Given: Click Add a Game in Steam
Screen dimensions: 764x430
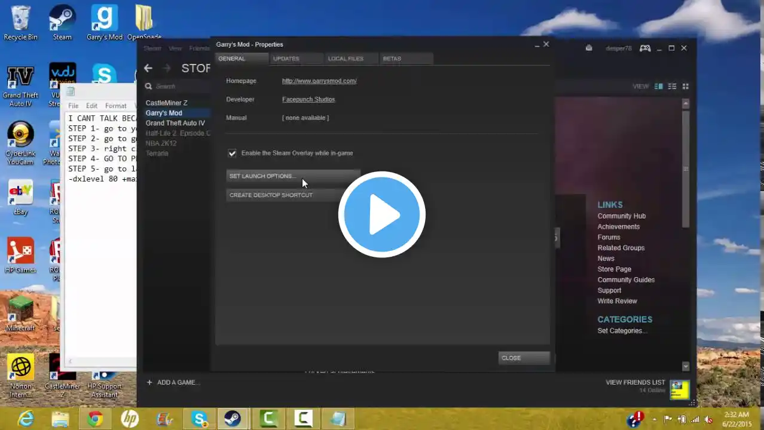Looking at the screenshot, I should point(173,382).
